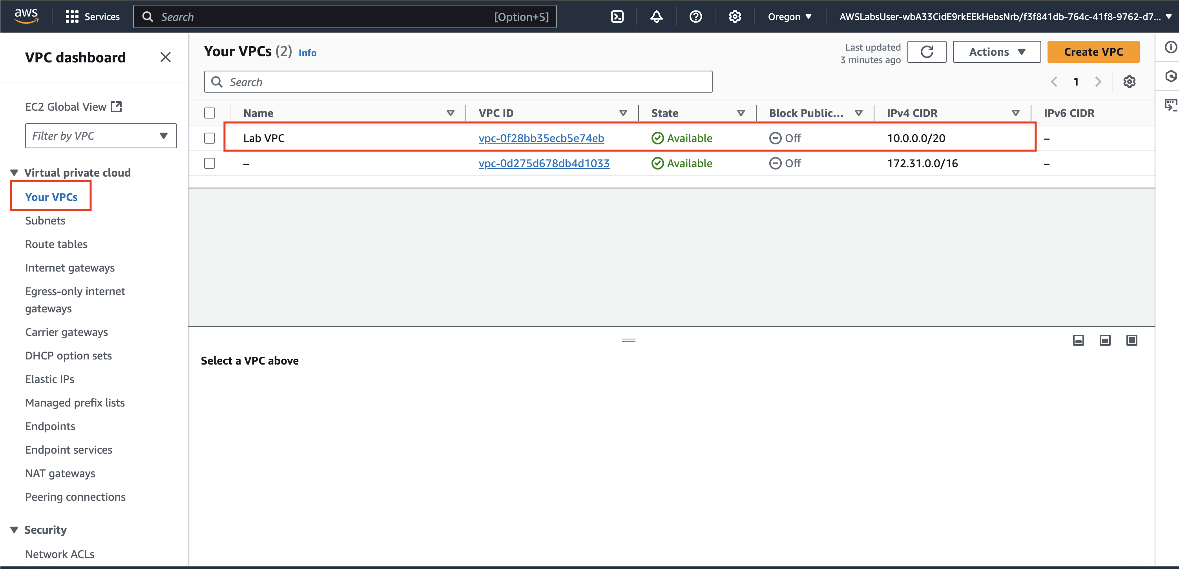Open vpc-0f28bb35ecb5e74eb link
Image resolution: width=1179 pixels, height=569 pixels.
(x=541, y=138)
